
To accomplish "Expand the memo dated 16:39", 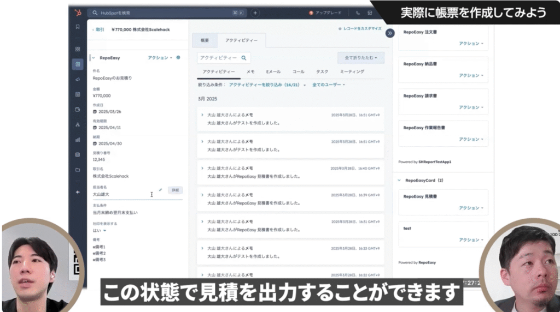I will click(x=202, y=195).
